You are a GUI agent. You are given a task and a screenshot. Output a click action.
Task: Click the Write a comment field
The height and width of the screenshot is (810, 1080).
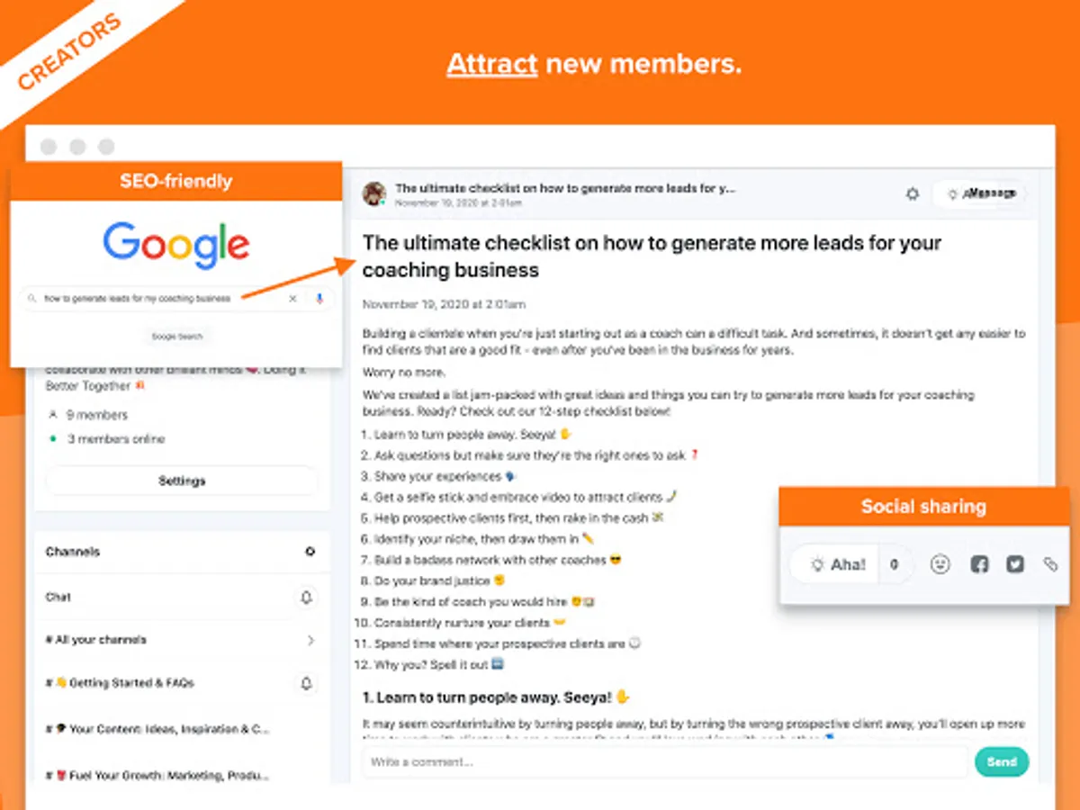tap(665, 761)
